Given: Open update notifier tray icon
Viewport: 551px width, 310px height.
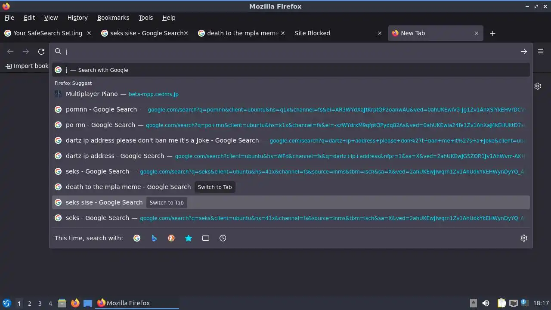Looking at the screenshot, I should 524,303.
